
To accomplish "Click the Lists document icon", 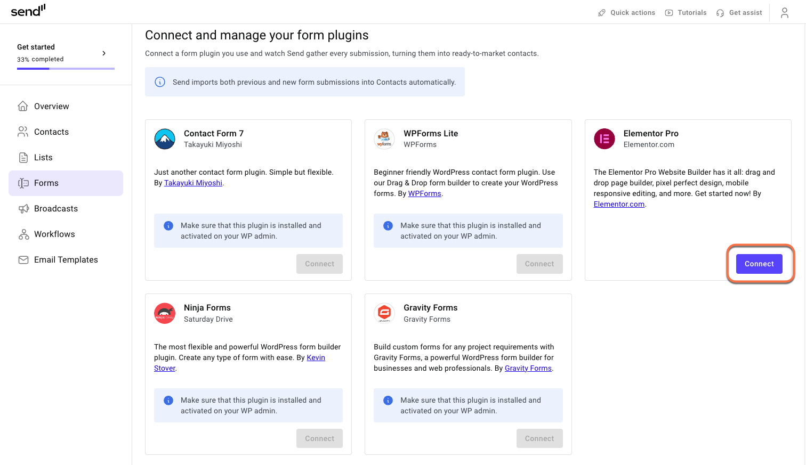I will click(23, 157).
